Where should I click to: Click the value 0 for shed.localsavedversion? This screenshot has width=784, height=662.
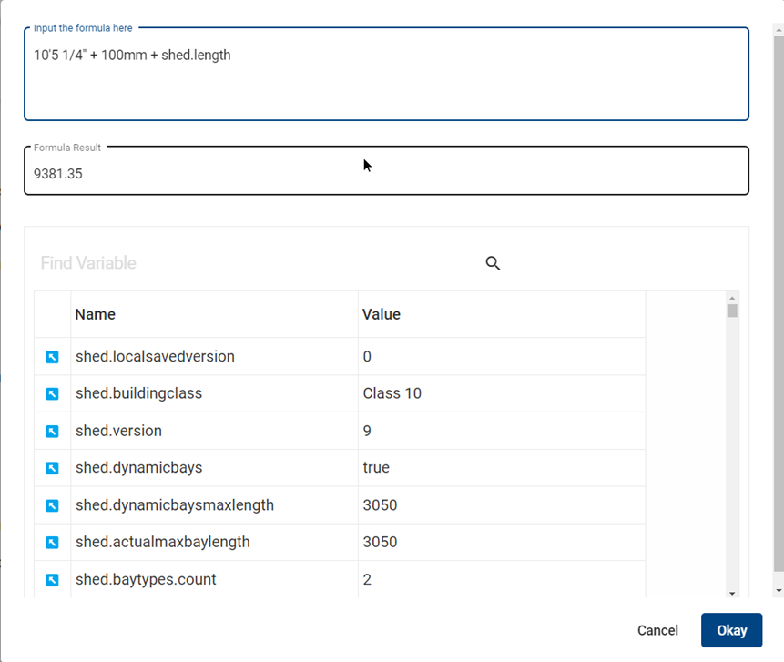pos(502,357)
